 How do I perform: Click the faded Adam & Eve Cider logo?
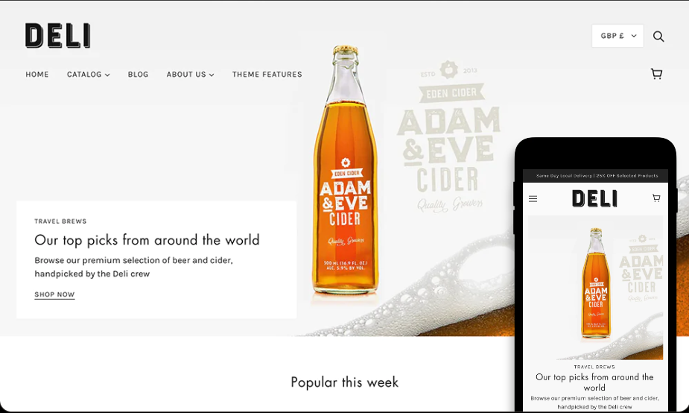coord(449,136)
